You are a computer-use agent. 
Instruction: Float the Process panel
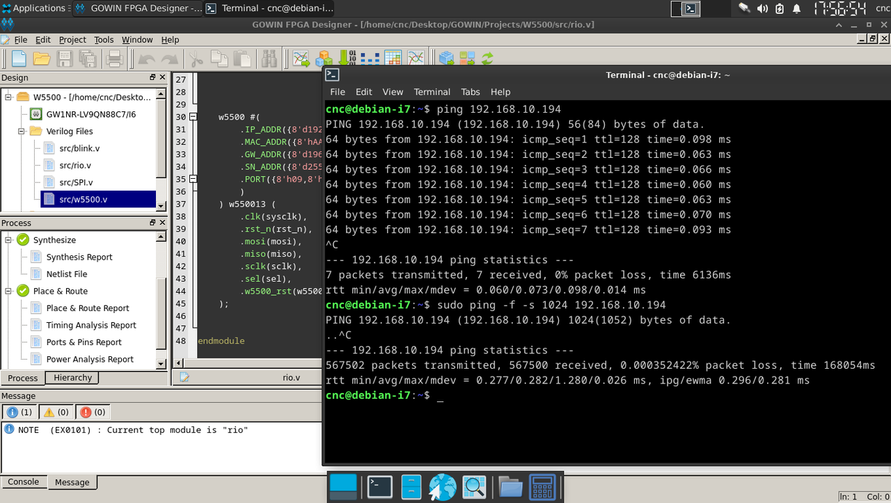tap(153, 223)
